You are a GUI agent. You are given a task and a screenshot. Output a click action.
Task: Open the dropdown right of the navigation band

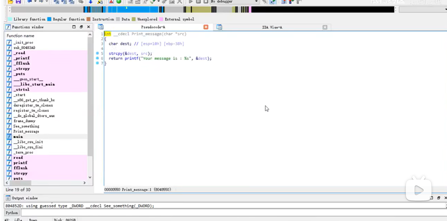423,10
